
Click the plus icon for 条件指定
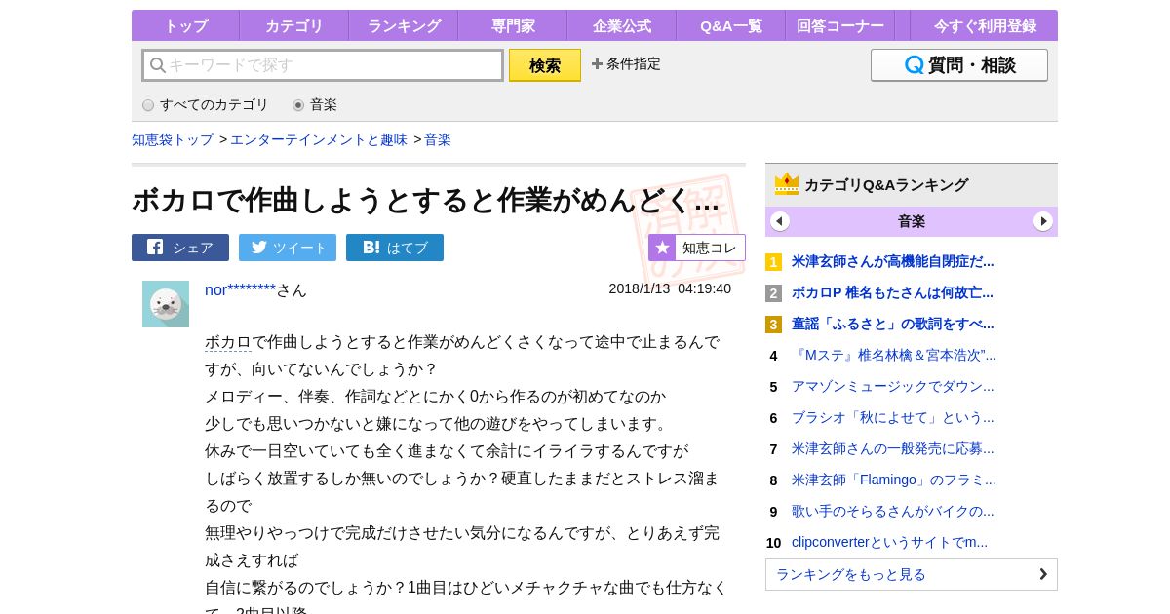pyautogui.click(x=597, y=64)
